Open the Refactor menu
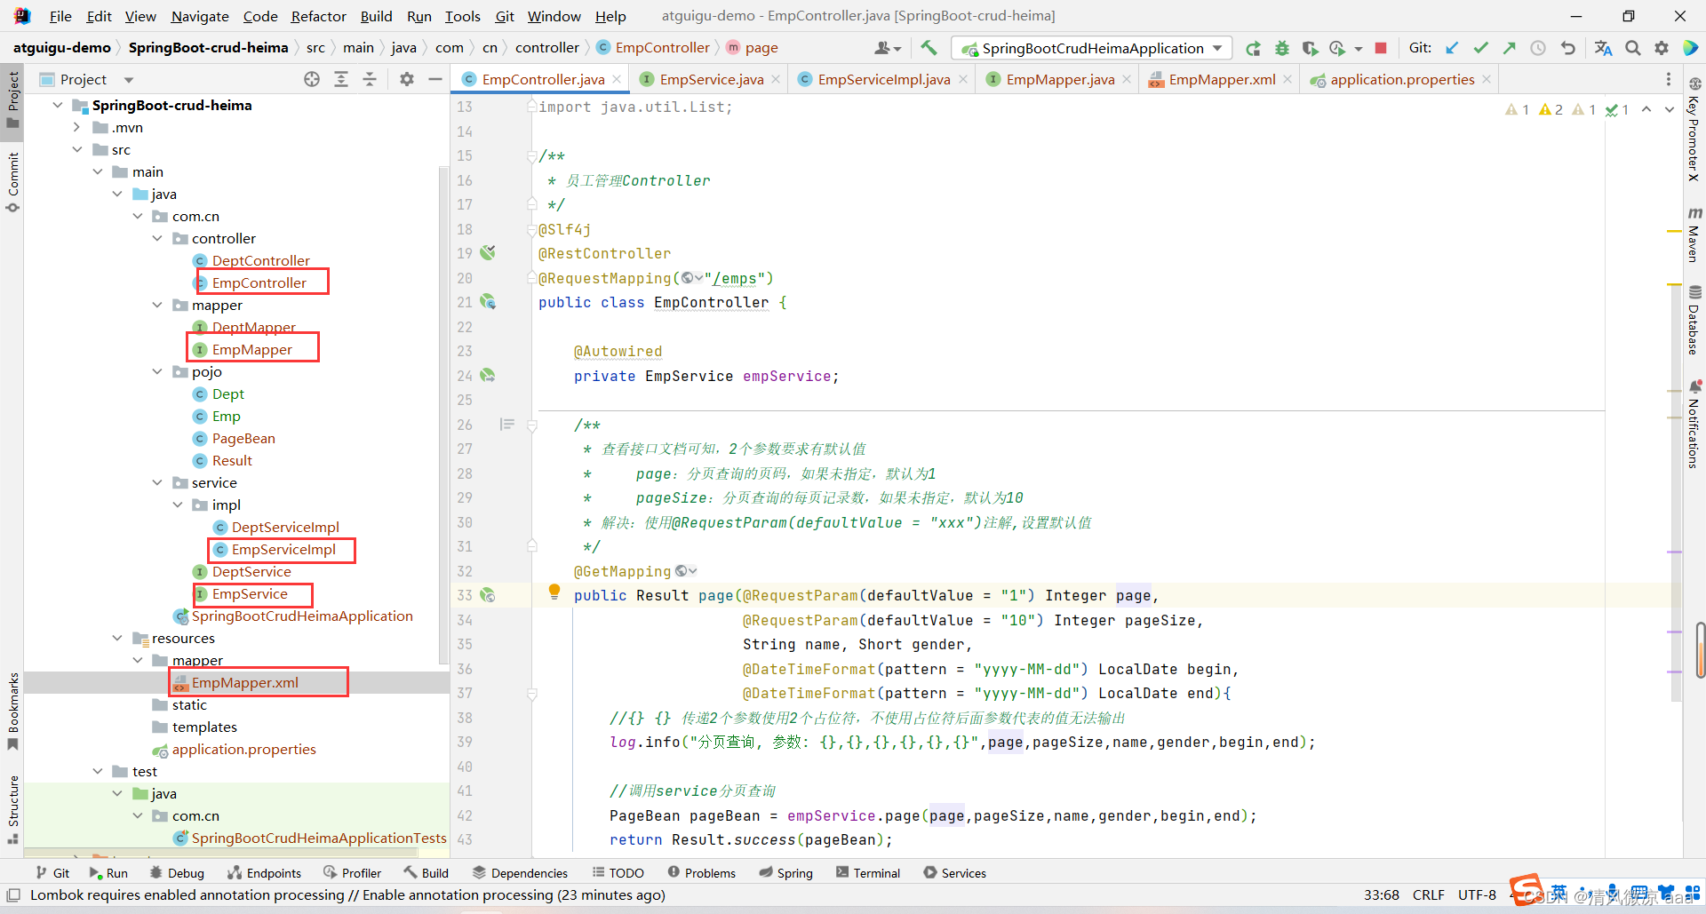The height and width of the screenshot is (914, 1706). tap(318, 16)
